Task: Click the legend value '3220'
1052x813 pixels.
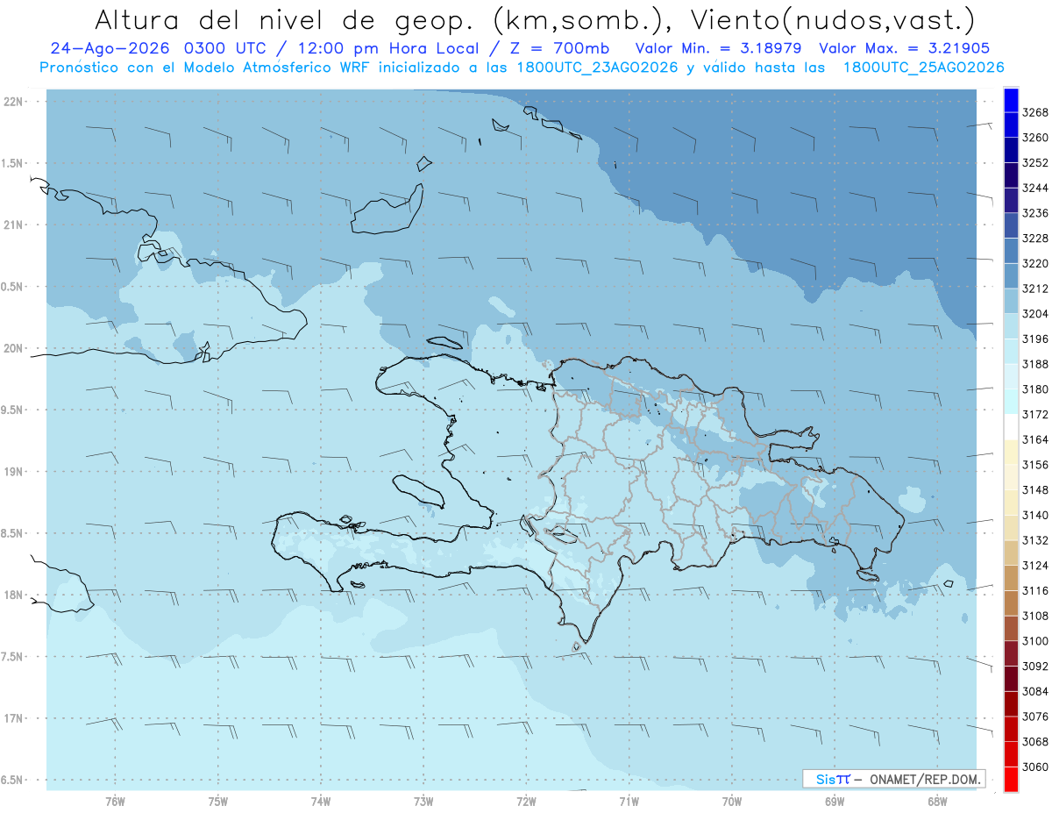Action: pyautogui.click(x=1035, y=263)
